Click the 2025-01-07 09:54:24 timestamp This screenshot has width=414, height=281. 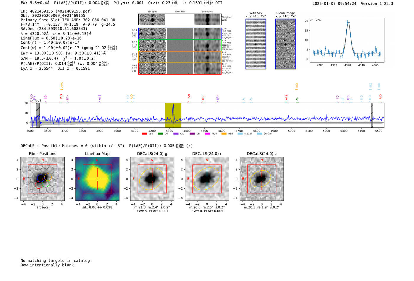pyautogui.click(x=334, y=4)
